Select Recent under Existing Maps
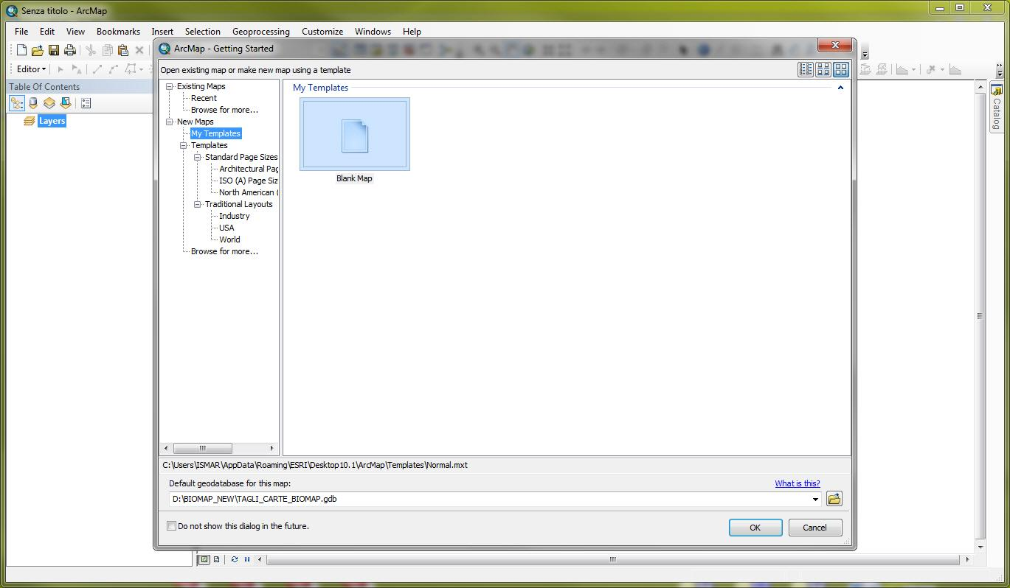 [204, 98]
